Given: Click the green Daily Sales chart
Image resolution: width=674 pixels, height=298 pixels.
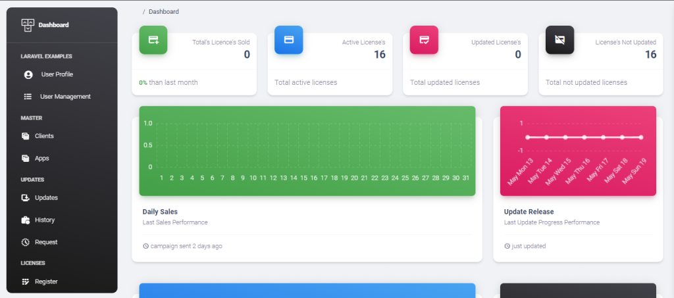Looking at the screenshot, I should point(307,151).
